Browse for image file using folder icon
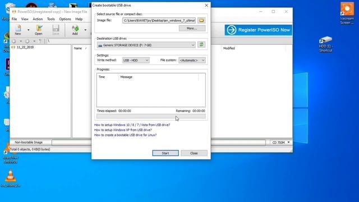Image resolution: width=359 pixels, height=202 pixels. pos(201,20)
